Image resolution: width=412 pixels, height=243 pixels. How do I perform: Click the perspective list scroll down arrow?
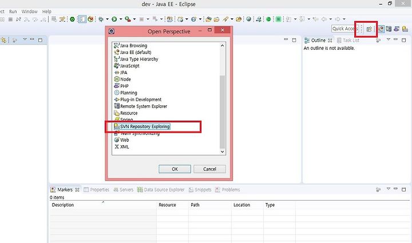pyautogui.click(x=222, y=152)
